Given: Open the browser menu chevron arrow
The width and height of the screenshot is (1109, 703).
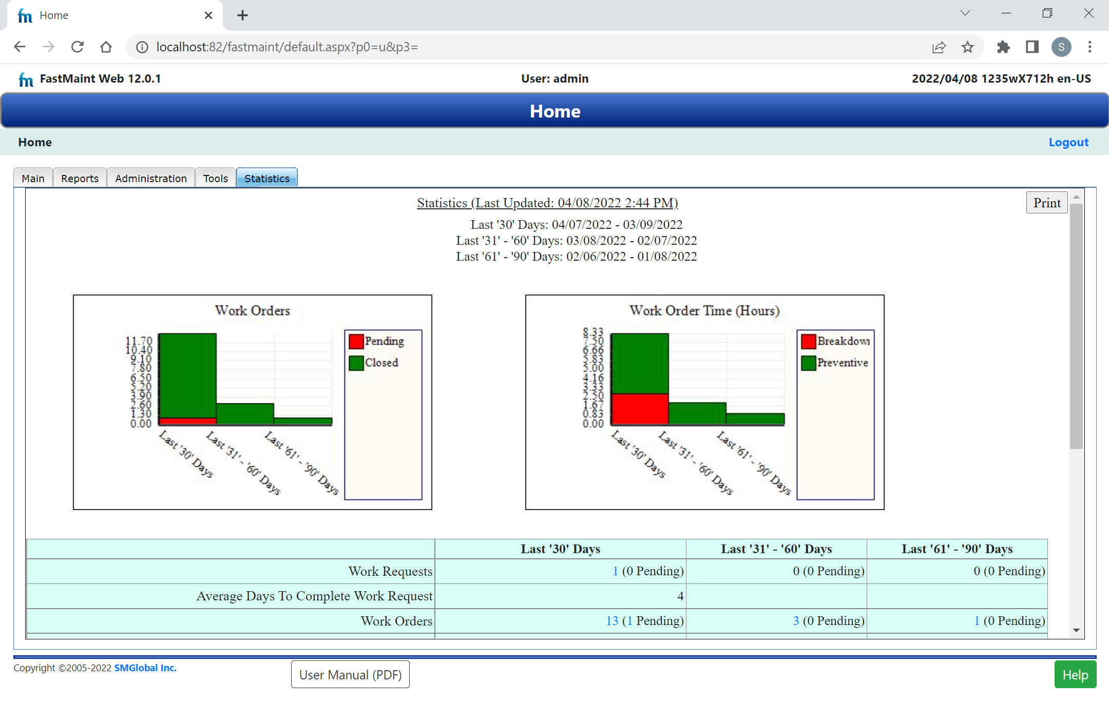Looking at the screenshot, I should pos(967,13).
